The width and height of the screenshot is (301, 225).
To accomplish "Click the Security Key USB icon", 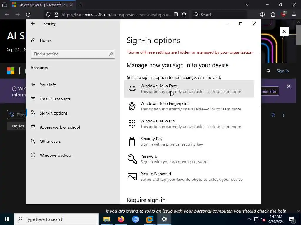I will (x=132, y=142).
